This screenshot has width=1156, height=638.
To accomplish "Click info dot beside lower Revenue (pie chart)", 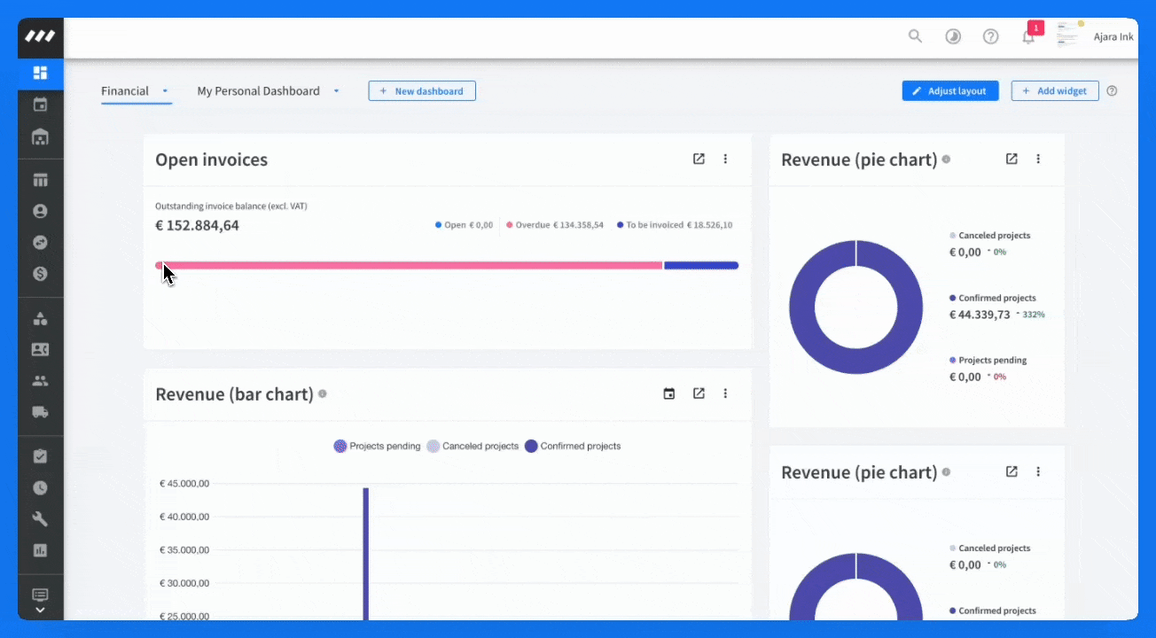I will (x=946, y=472).
